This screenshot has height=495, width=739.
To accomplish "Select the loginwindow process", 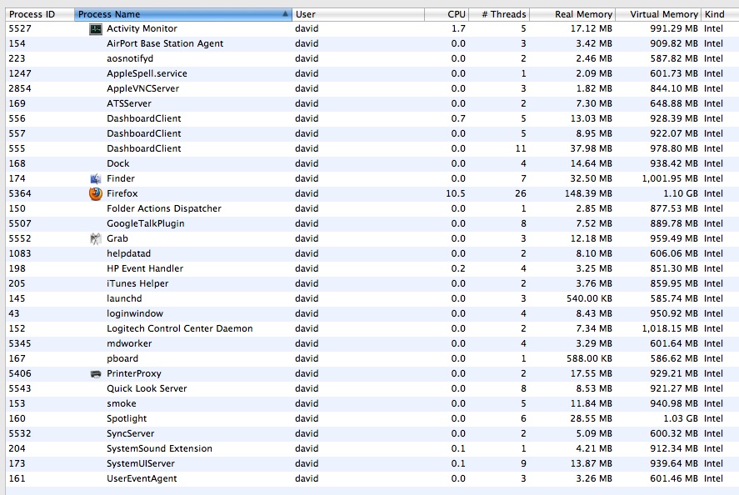I will pyautogui.click(x=135, y=314).
